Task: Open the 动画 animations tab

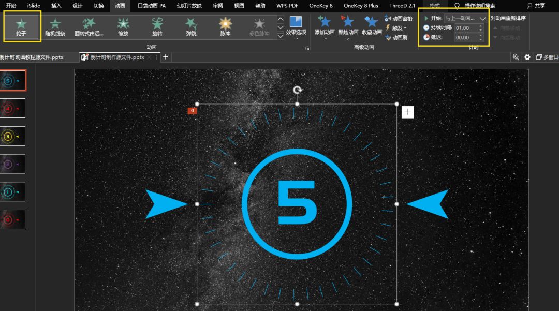Action: (x=120, y=5)
